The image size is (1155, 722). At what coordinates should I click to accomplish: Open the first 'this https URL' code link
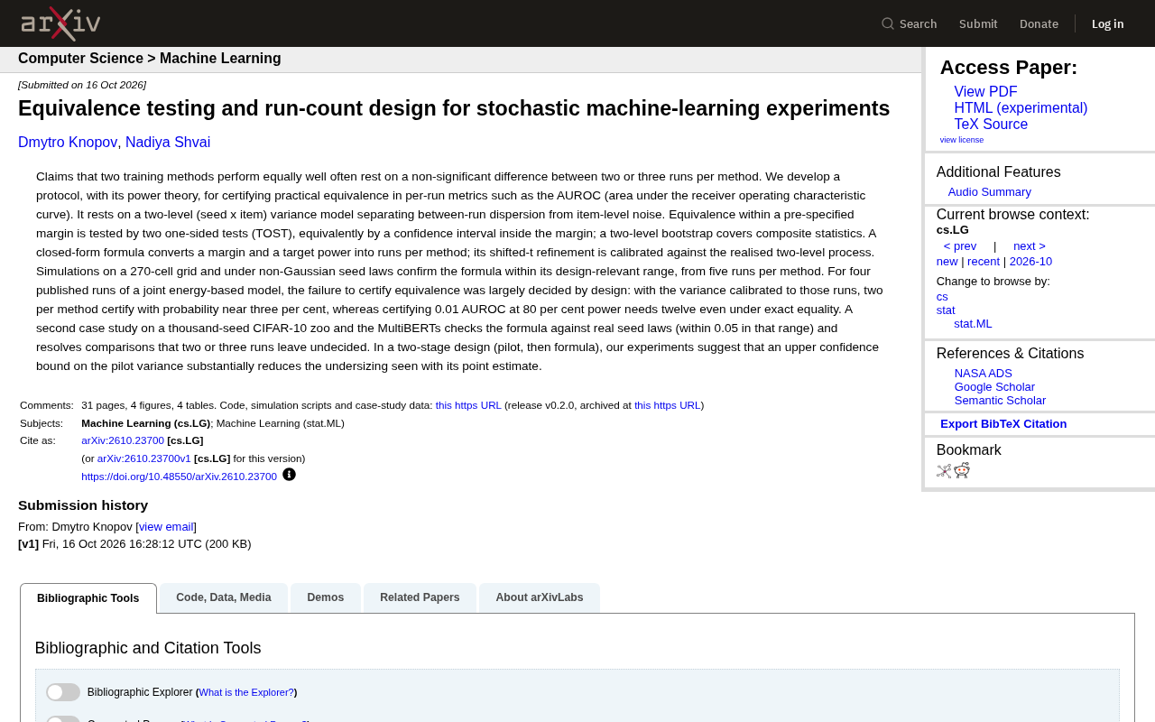[468, 405]
